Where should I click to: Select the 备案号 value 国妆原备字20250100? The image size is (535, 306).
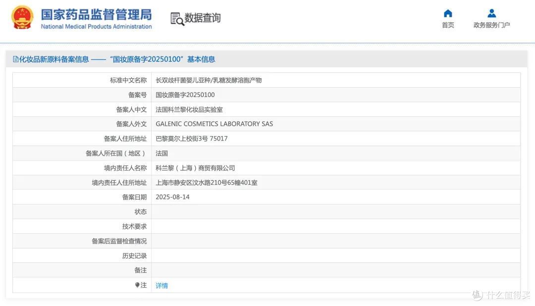tap(185, 95)
